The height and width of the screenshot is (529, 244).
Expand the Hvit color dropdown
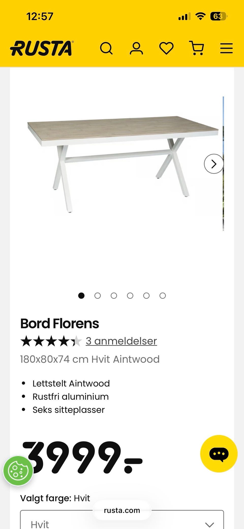(x=122, y=520)
